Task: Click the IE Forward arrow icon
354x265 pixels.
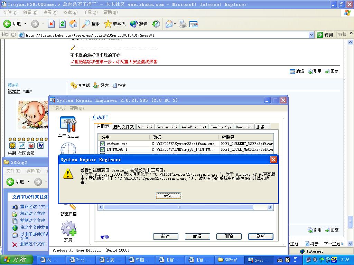Action: [x=35, y=24]
